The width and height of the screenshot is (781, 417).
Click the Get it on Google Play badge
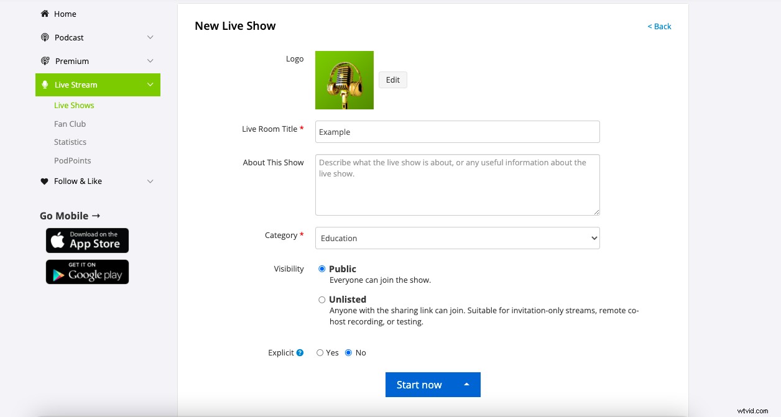pyautogui.click(x=87, y=272)
